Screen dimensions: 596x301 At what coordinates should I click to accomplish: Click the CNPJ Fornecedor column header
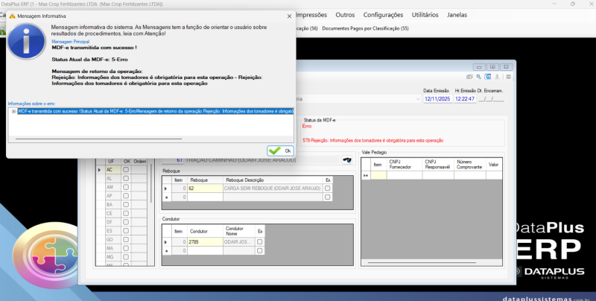404,165
